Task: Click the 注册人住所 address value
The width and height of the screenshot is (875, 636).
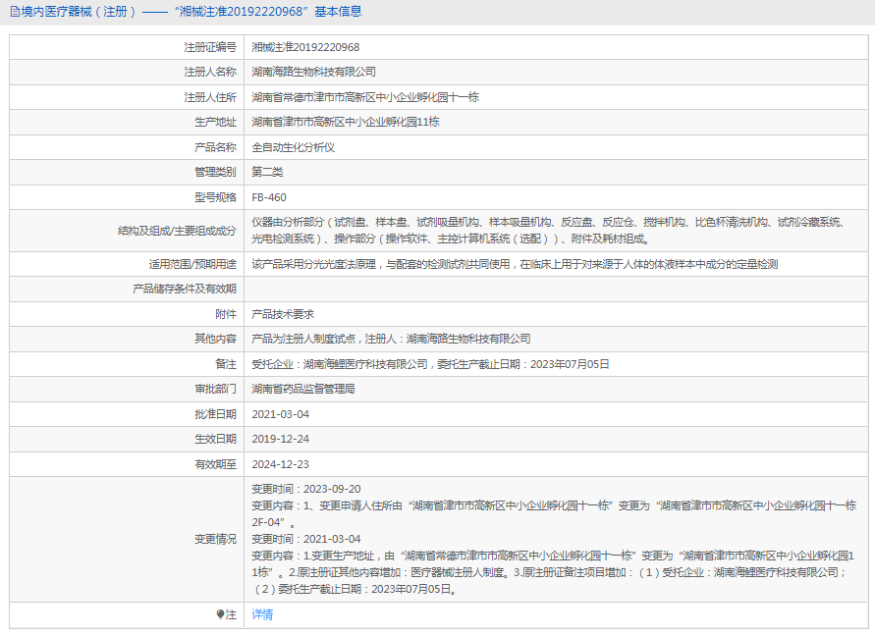Action: (365, 97)
